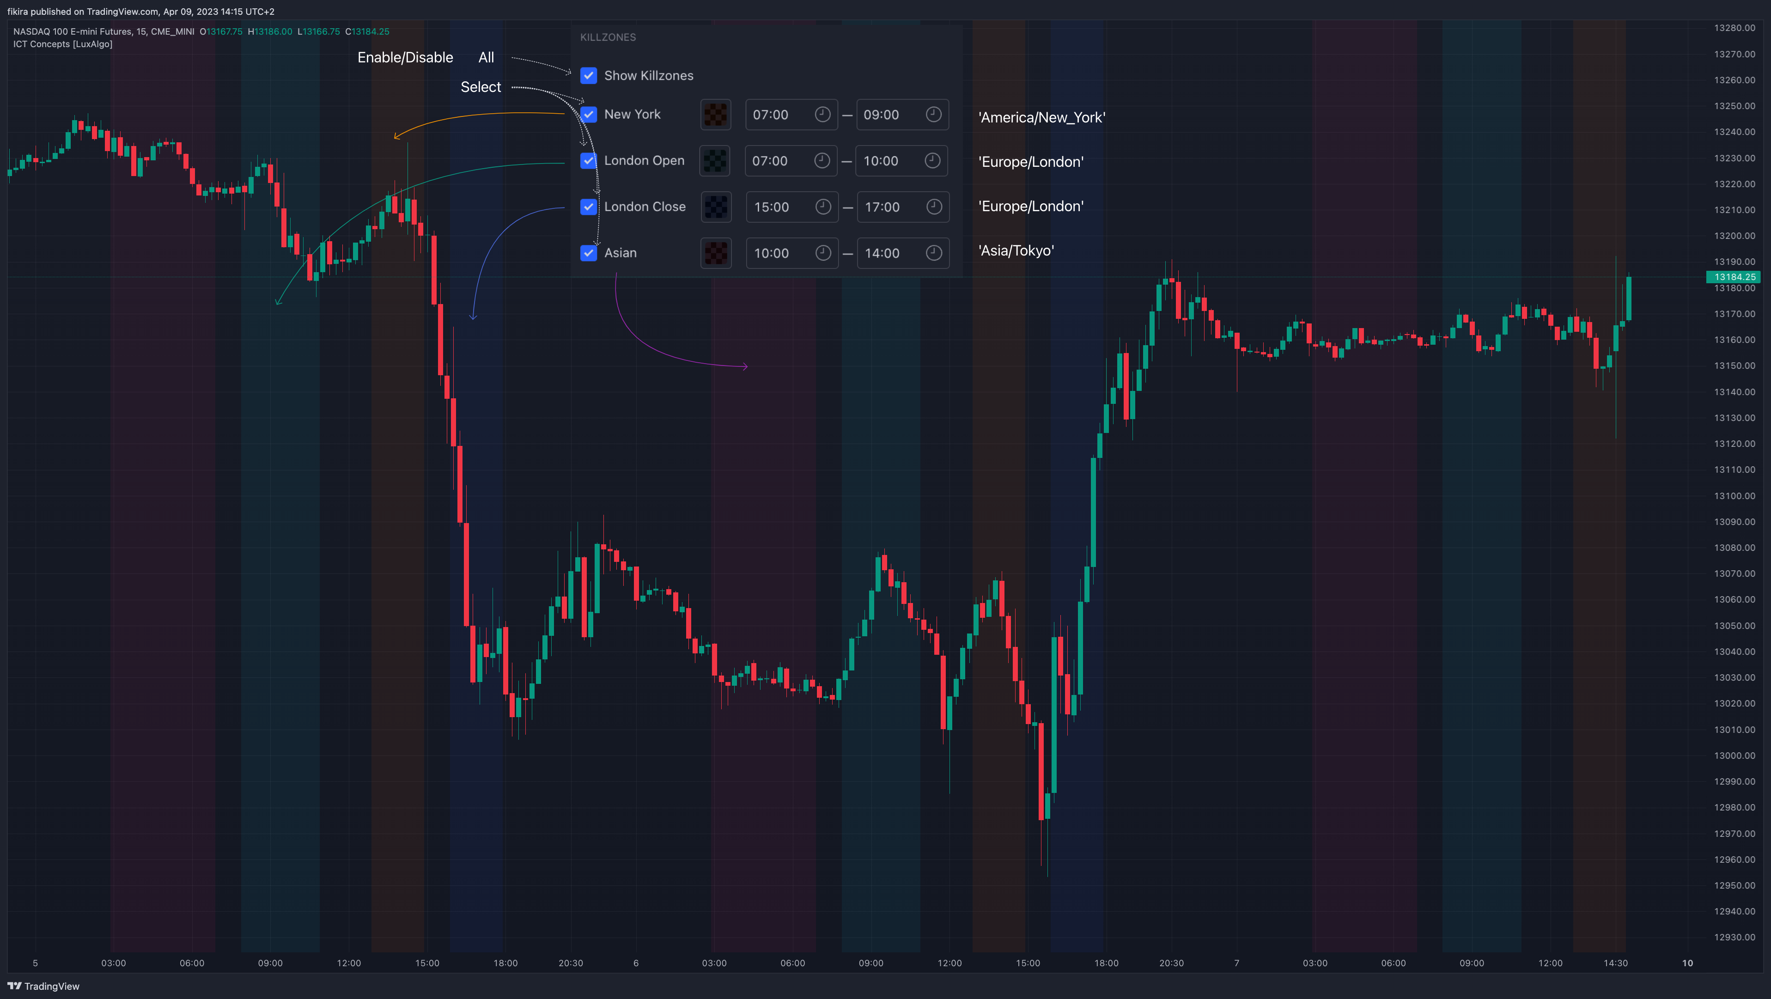The image size is (1771, 999).
Task: Open clock picker for London Close start time
Action: click(x=823, y=206)
